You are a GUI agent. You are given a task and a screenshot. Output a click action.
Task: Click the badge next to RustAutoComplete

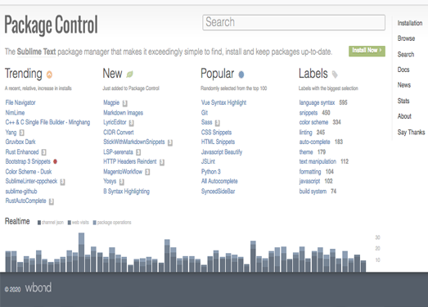click(52, 201)
